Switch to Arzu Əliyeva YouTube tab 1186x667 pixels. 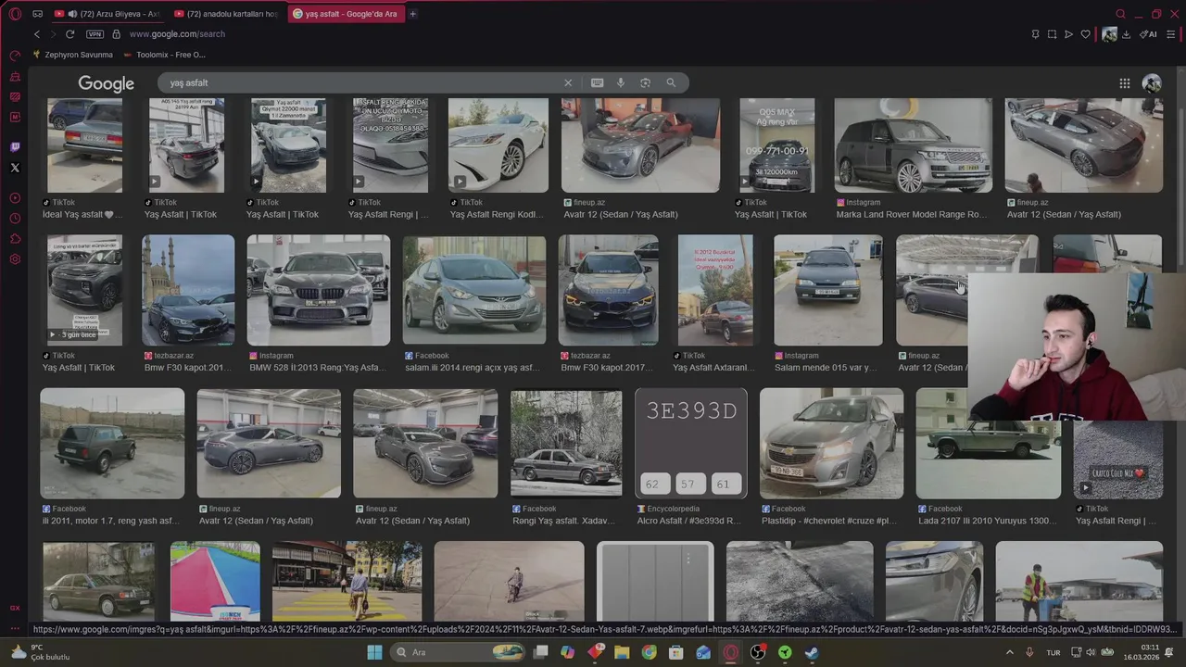(x=107, y=14)
